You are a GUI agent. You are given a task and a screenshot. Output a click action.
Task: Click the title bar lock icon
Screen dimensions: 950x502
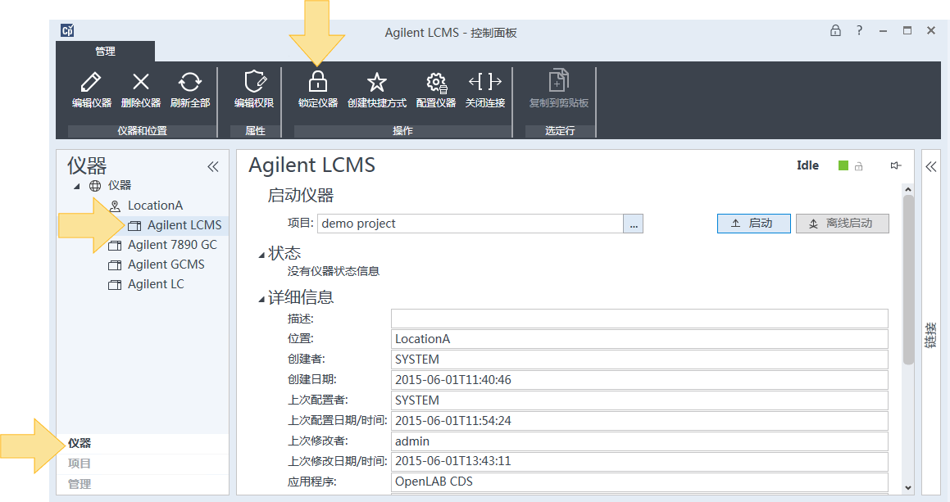pyautogui.click(x=835, y=30)
